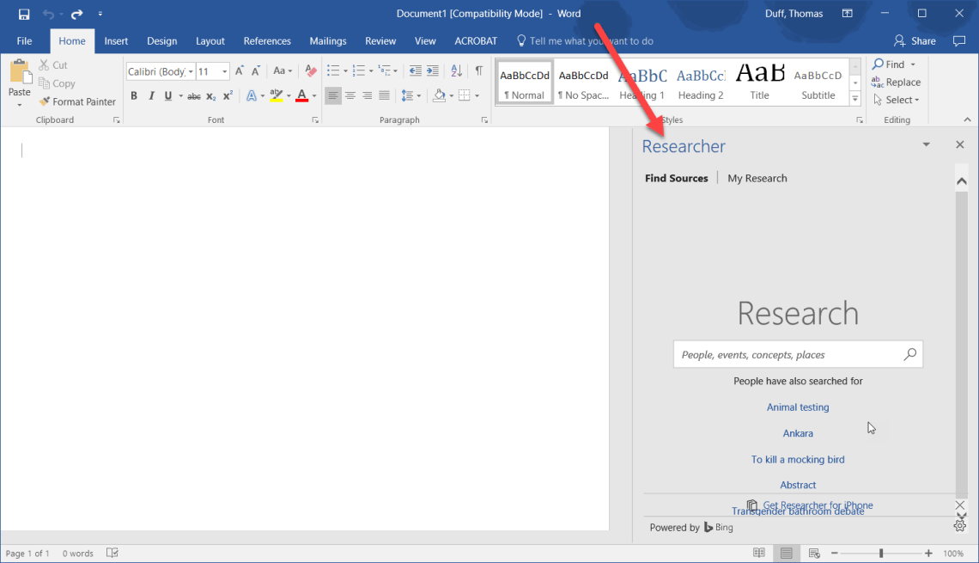This screenshot has height=563, width=979.
Task: Save the document
Action: [22, 13]
